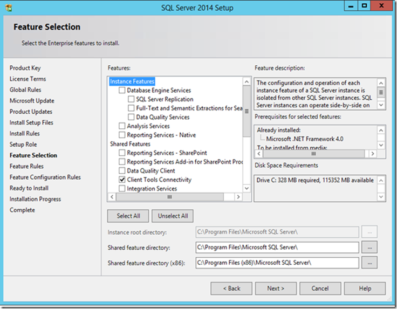Click features list right scroll arrow
397x309 pixels.
[x=238, y=197]
